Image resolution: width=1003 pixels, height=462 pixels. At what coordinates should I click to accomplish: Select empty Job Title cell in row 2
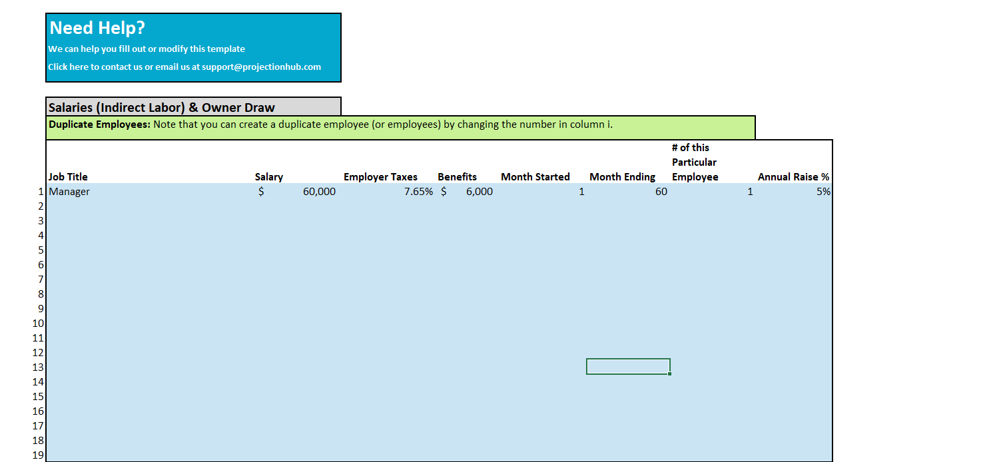tap(150, 206)
